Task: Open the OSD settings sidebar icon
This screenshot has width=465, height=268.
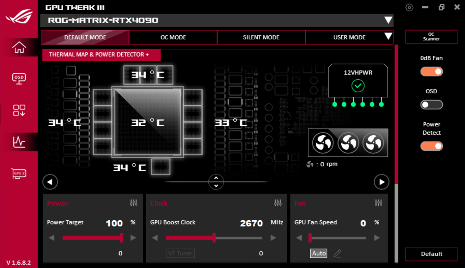Action: tap(19, 78)
